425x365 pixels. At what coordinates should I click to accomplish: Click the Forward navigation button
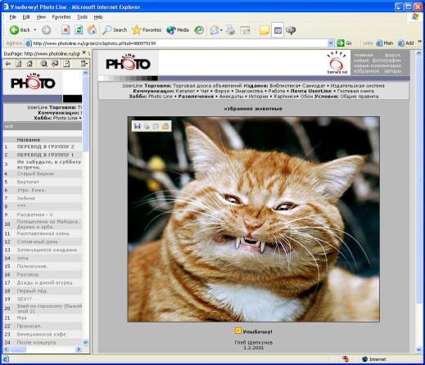coord(46,30)
